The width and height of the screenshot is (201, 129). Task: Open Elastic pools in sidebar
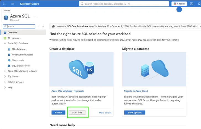(x=18, y=60)
